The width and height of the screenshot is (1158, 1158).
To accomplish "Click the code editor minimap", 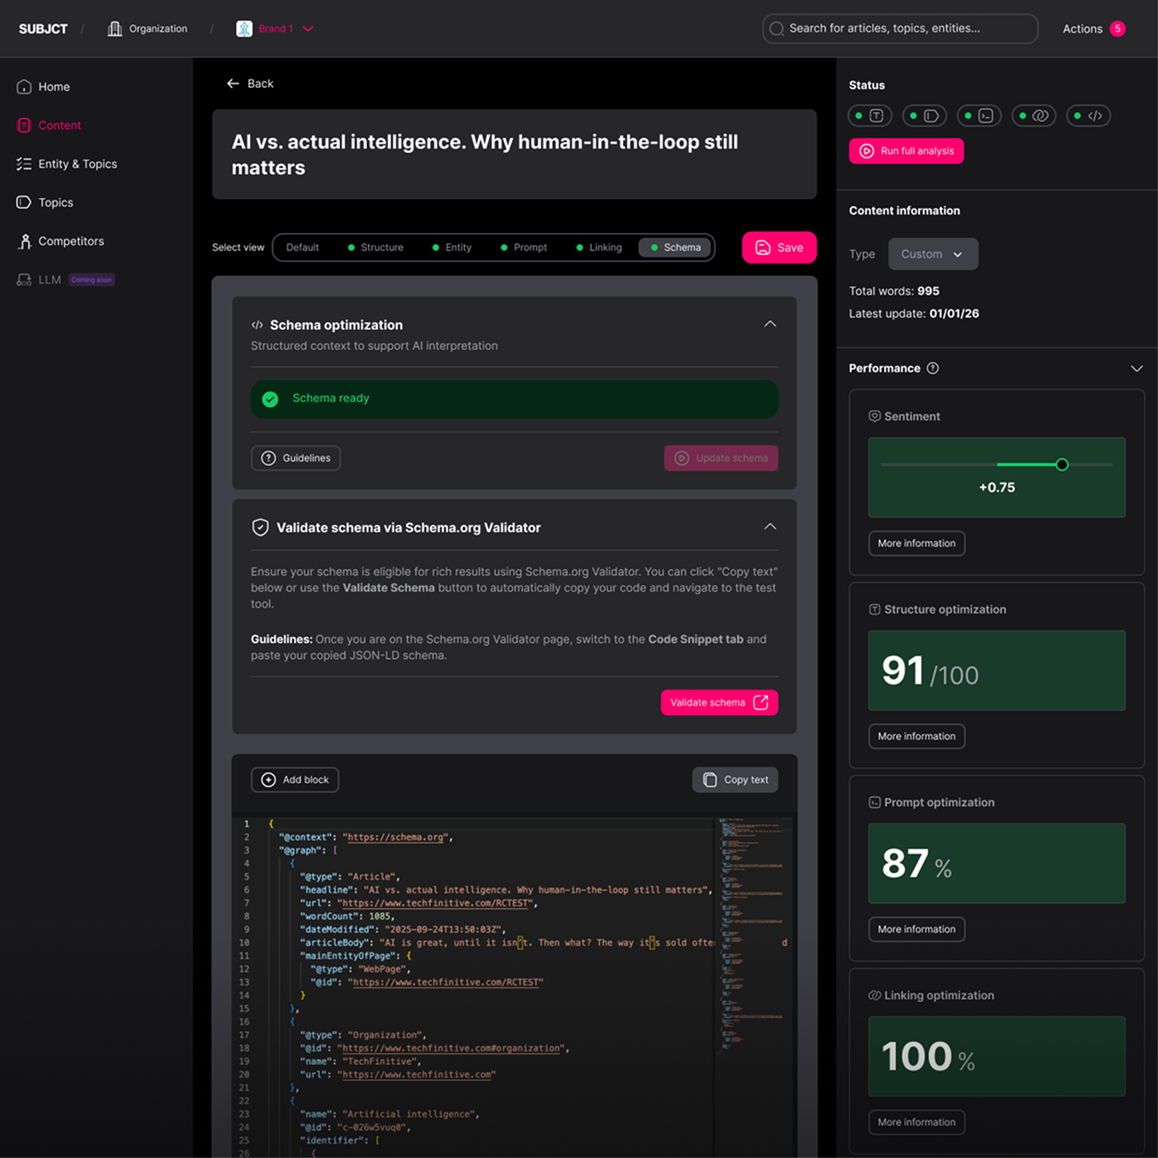I will 754,934.
